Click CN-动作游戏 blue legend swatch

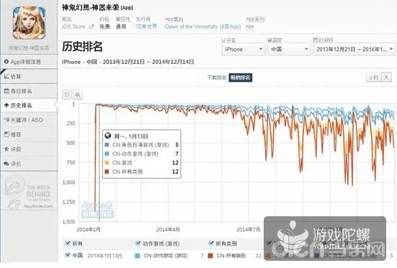(137, 256)
